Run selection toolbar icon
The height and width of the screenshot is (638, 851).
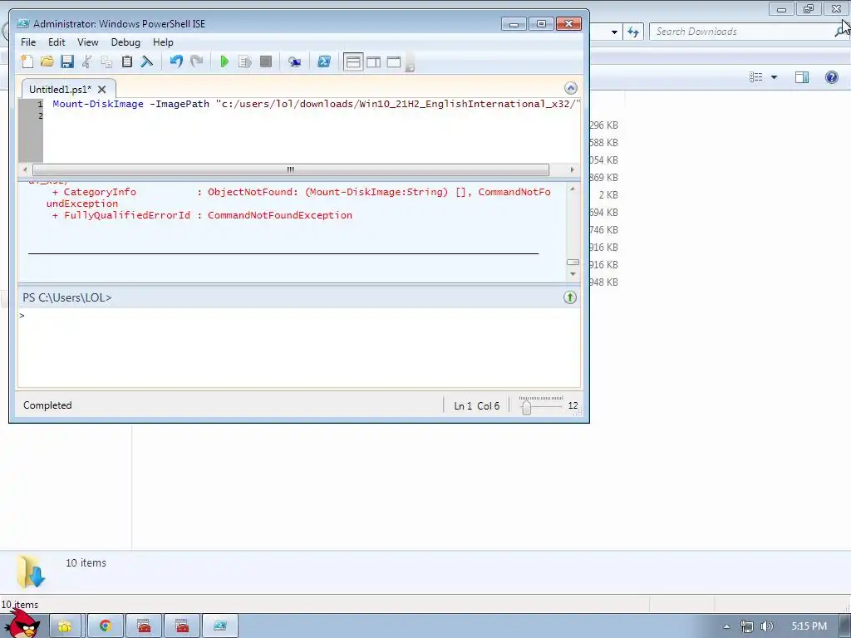point(245,61)
